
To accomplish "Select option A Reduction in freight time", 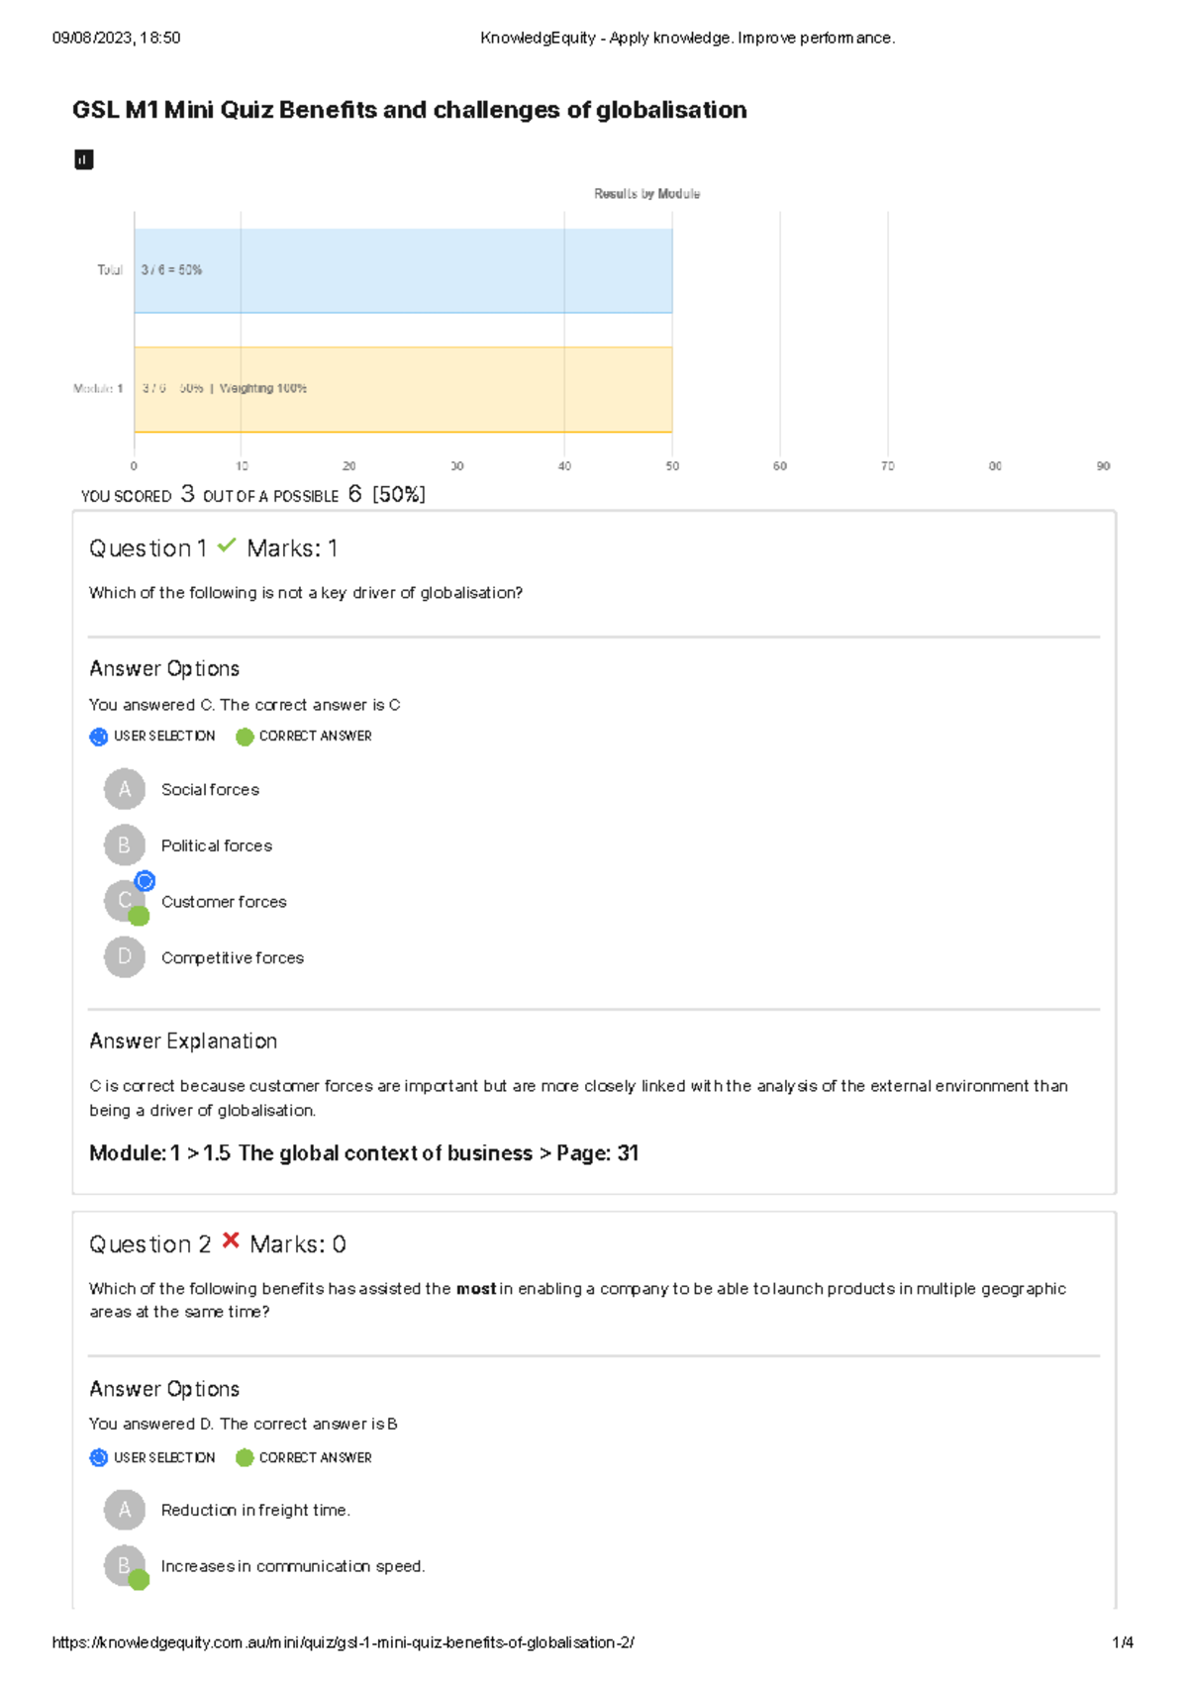I will pos(125,1510).
